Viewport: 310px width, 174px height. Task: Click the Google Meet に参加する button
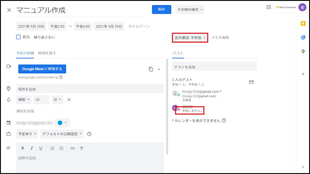(42, 69)
